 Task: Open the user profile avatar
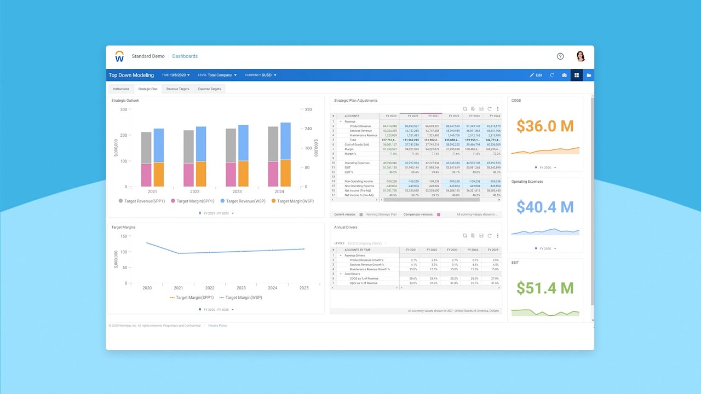(x=581, y=56)
